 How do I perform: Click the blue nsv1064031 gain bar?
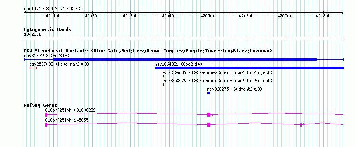[x=249, y=68]
